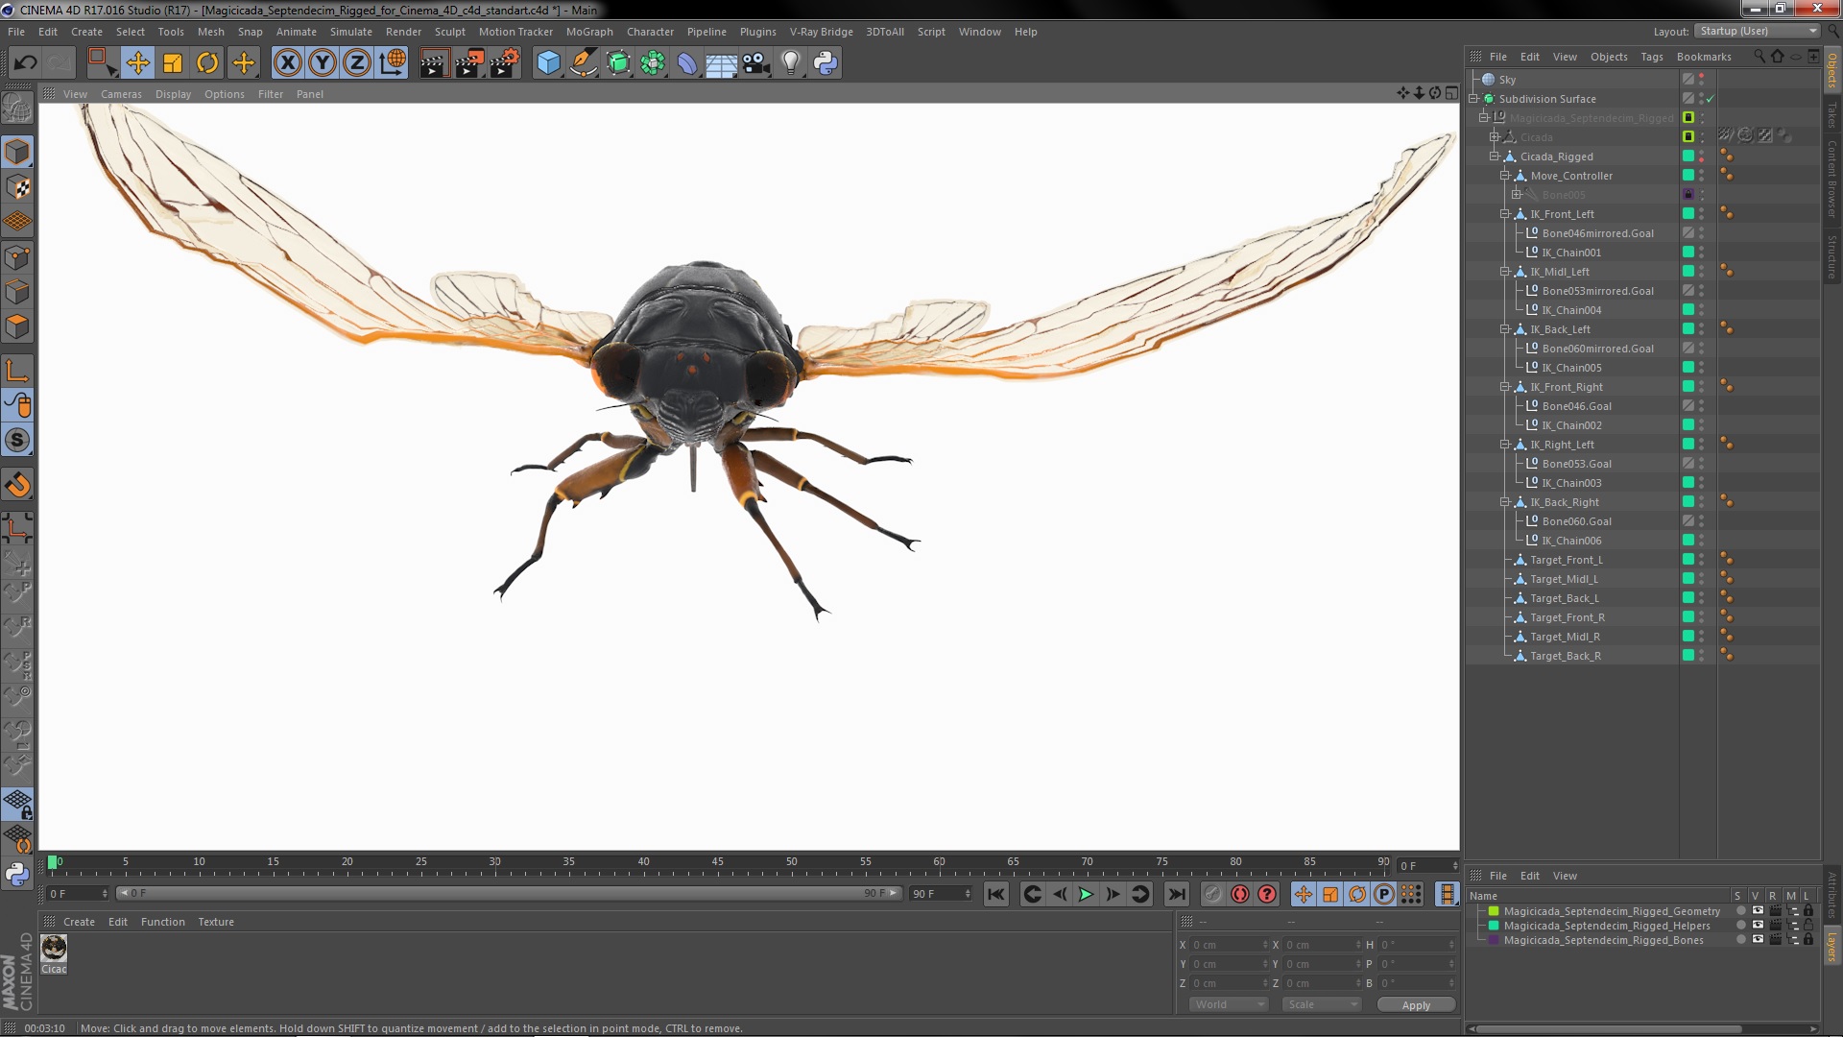Open the Cameras viewport menu
Viewport: 1843px width, 1037px height.
click(121, 94)
